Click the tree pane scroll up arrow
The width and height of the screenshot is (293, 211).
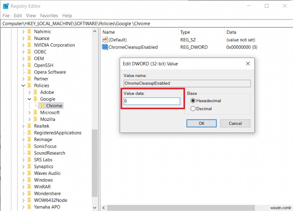pyautogui.click(x=94, y=31)
